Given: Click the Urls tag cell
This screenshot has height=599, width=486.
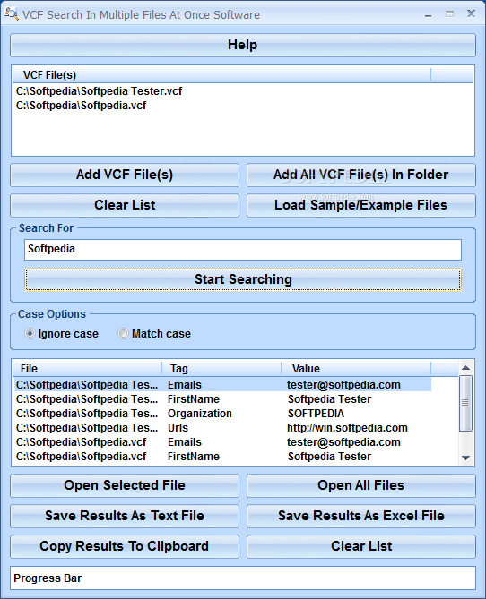Looking at the screenshot, I should coord(178,428).
